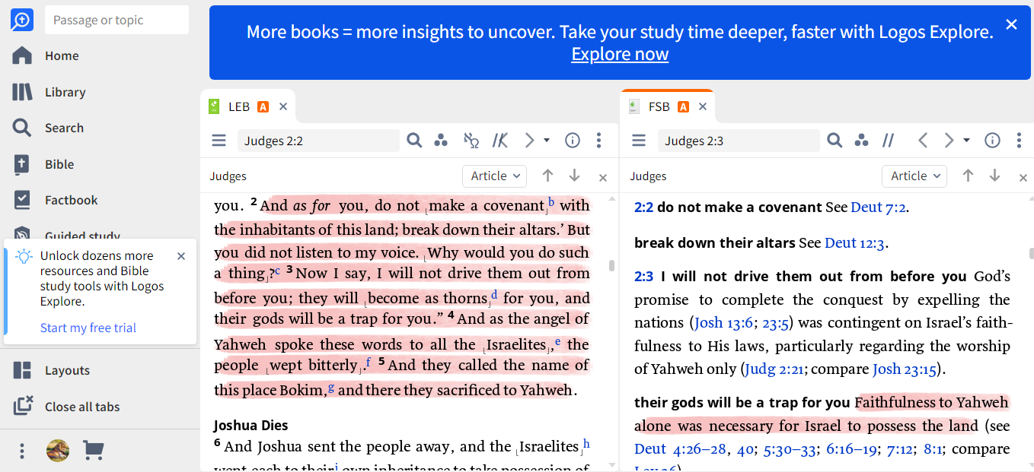Expand the FSB navigation history dropdown arrow

click(x=966, y=141)
